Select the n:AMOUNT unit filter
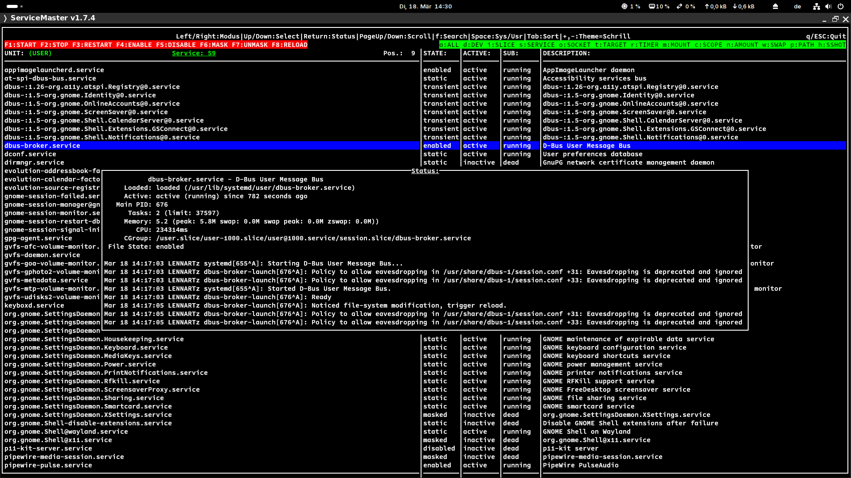Image resolution: width=851 pixels, height=478 pixels. (742, 45)
